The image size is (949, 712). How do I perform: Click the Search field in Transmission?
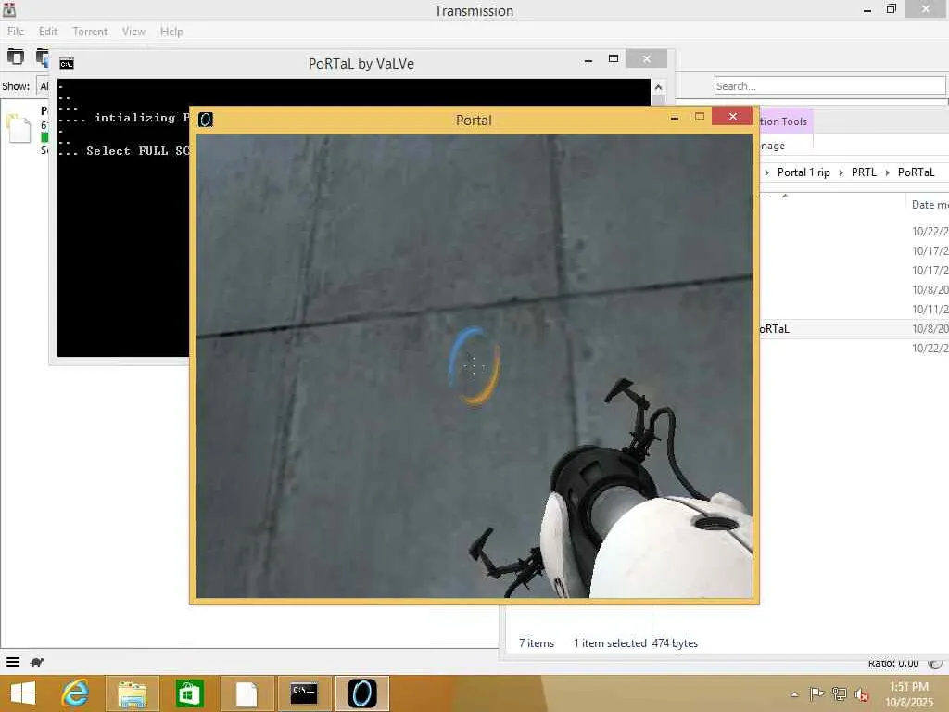[x=829, y=86]
